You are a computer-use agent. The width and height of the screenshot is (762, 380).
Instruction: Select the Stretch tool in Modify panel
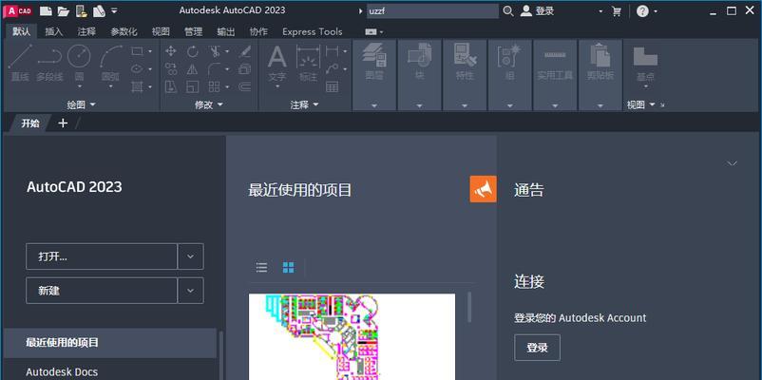coord(171,87)
